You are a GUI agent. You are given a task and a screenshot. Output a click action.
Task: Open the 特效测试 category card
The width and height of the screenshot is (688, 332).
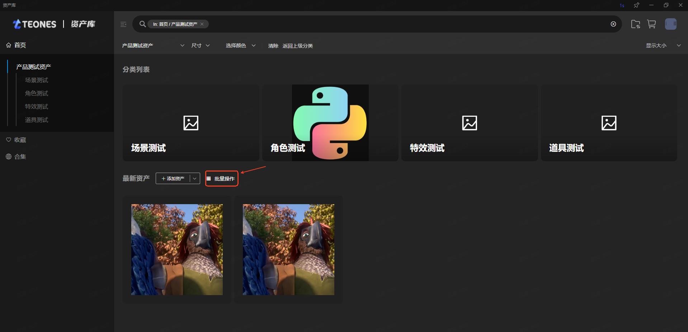tap(469, 123)
